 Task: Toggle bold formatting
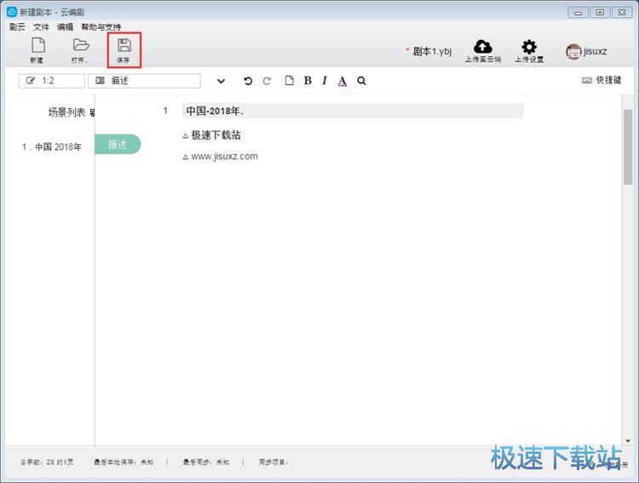click(x=308, y=81)
